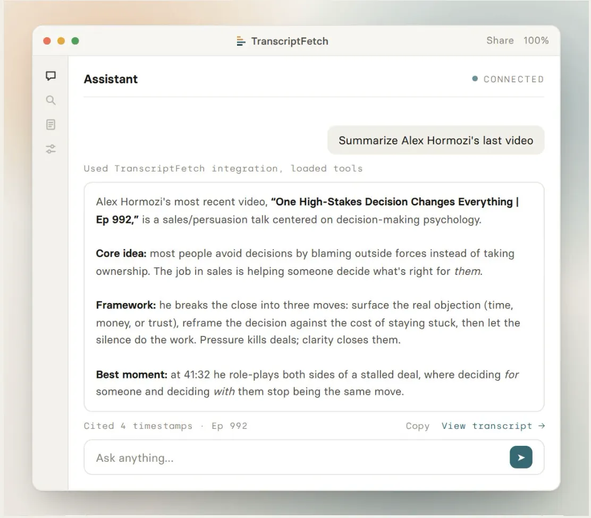Open the chat sidebar icon

tap(50, 76)
